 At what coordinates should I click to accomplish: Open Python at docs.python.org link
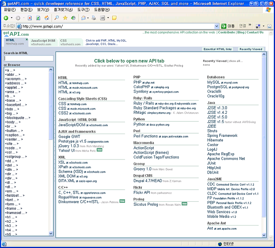151,125
